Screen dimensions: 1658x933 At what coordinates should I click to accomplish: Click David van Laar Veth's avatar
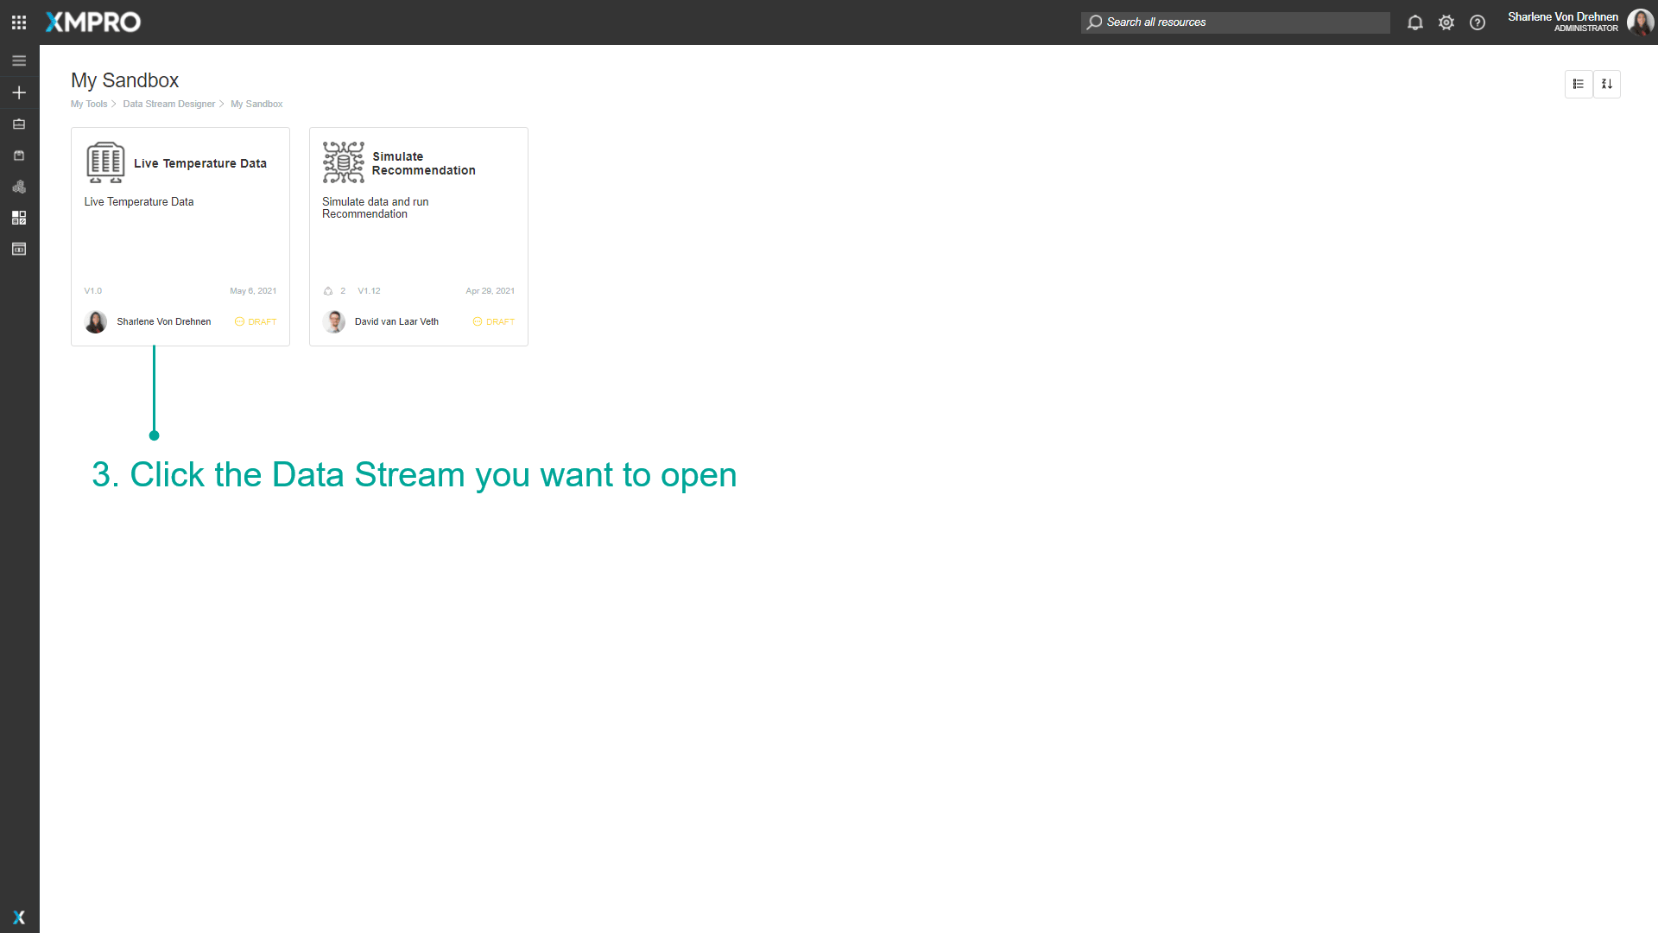(334, 321)
